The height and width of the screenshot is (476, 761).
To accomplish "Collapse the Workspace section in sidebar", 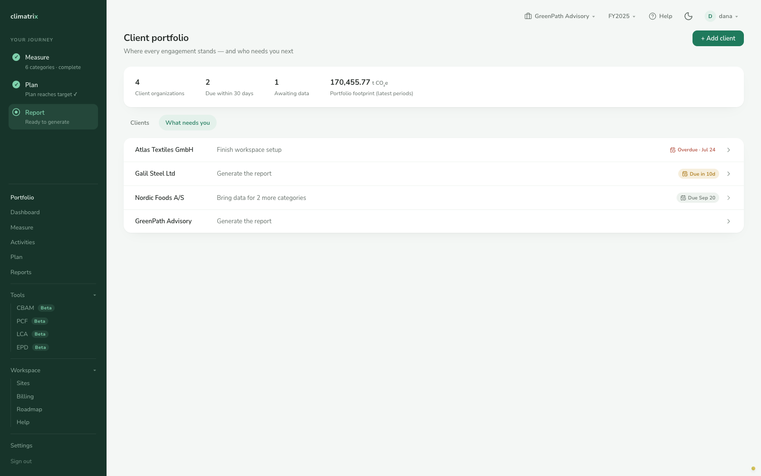I will click(53, 370).
